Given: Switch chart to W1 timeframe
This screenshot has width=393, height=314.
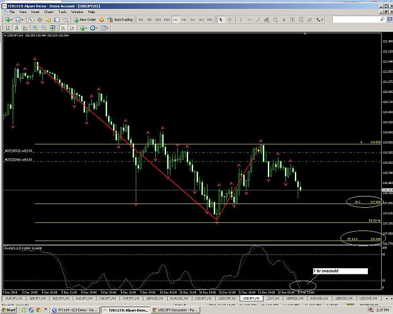Looking at the screenshot, I should tap(201, 19).
